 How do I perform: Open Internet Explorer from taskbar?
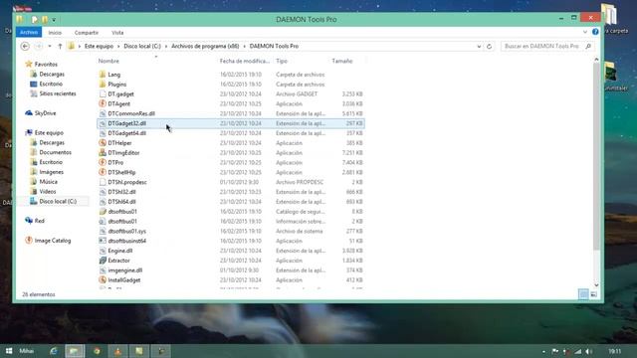pyautogui.click(x=53, y=351)
